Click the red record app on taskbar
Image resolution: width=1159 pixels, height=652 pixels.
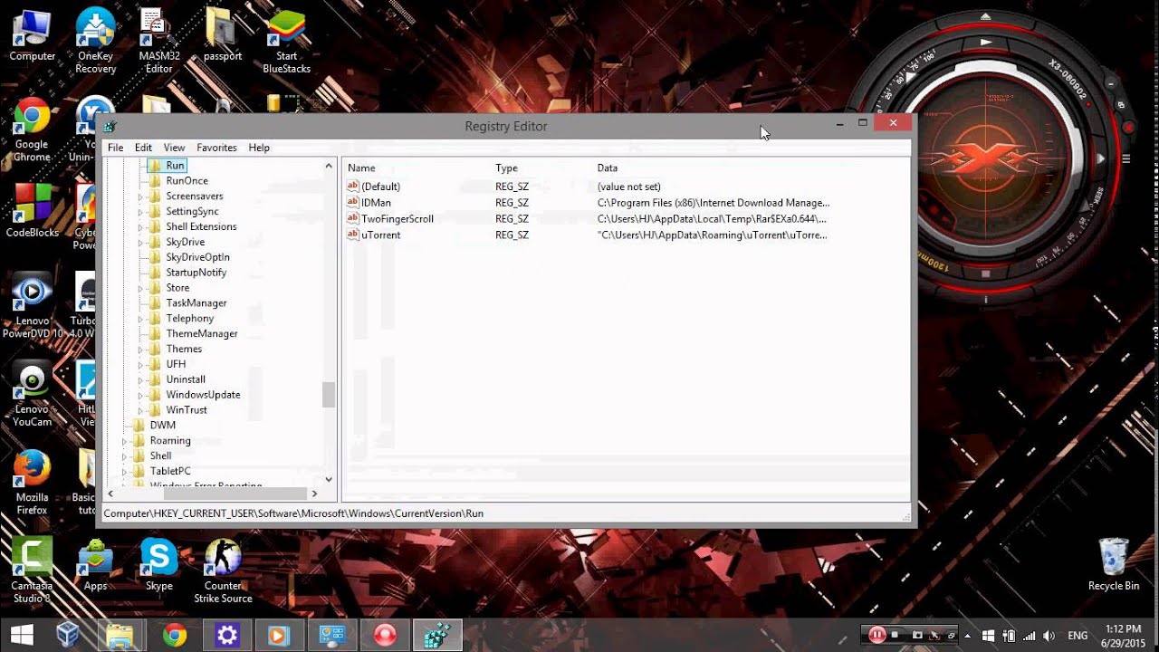point(385,635)
